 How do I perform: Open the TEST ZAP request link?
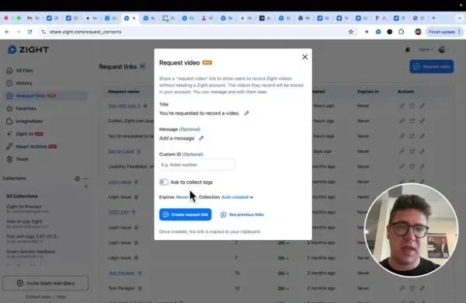(x=119, y=212)
